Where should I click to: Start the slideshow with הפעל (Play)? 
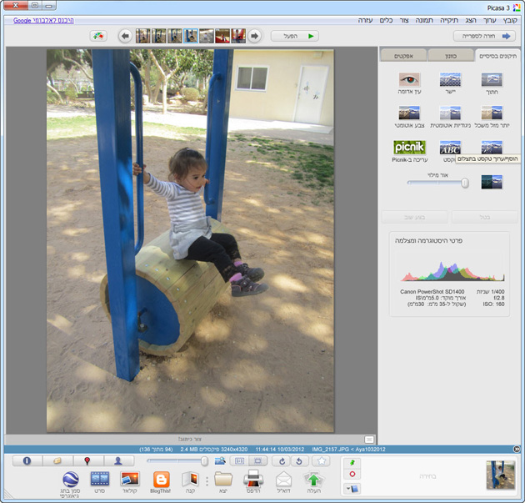click(x=295, y=36)
